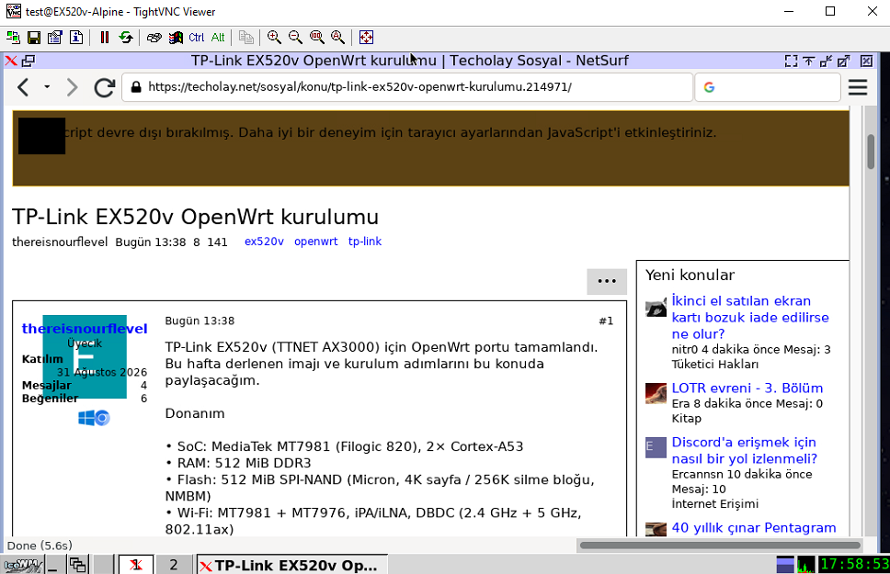
Task: Click the vertical scrollbar thumb of the page
Action: coord(871,151)
